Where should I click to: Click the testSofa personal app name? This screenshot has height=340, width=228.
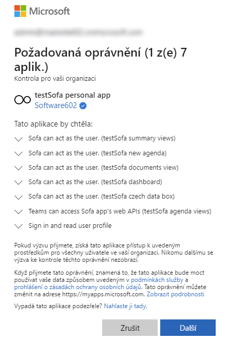(x=72, y=95)
